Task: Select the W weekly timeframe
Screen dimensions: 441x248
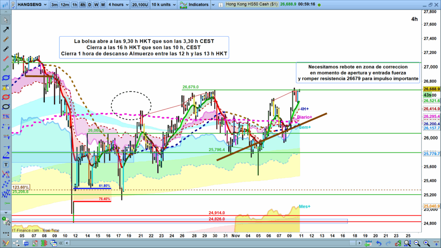Action: pyautogui.click(x=96, y=5)
